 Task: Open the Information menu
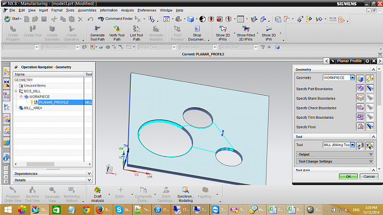coord(108,10)
